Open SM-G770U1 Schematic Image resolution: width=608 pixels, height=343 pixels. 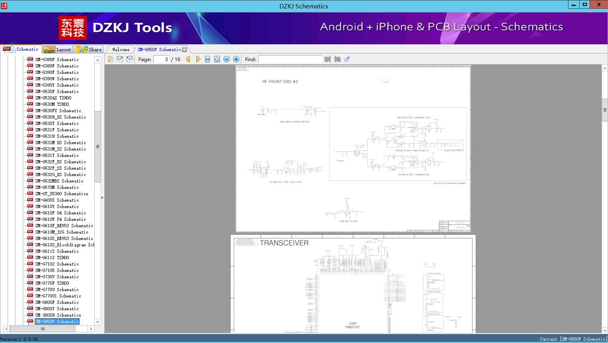click(x=58, y=296)
